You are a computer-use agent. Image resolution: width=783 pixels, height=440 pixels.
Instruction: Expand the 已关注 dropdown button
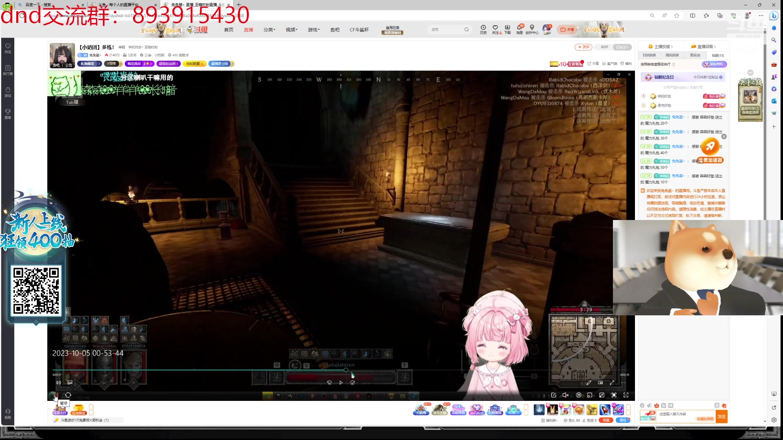tap(622, 47)
